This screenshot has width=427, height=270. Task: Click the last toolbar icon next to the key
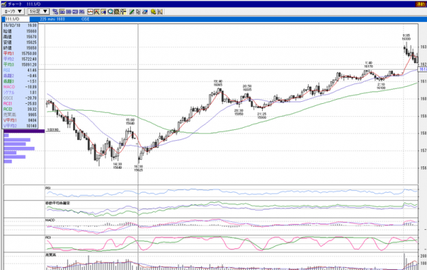point(160,12)
